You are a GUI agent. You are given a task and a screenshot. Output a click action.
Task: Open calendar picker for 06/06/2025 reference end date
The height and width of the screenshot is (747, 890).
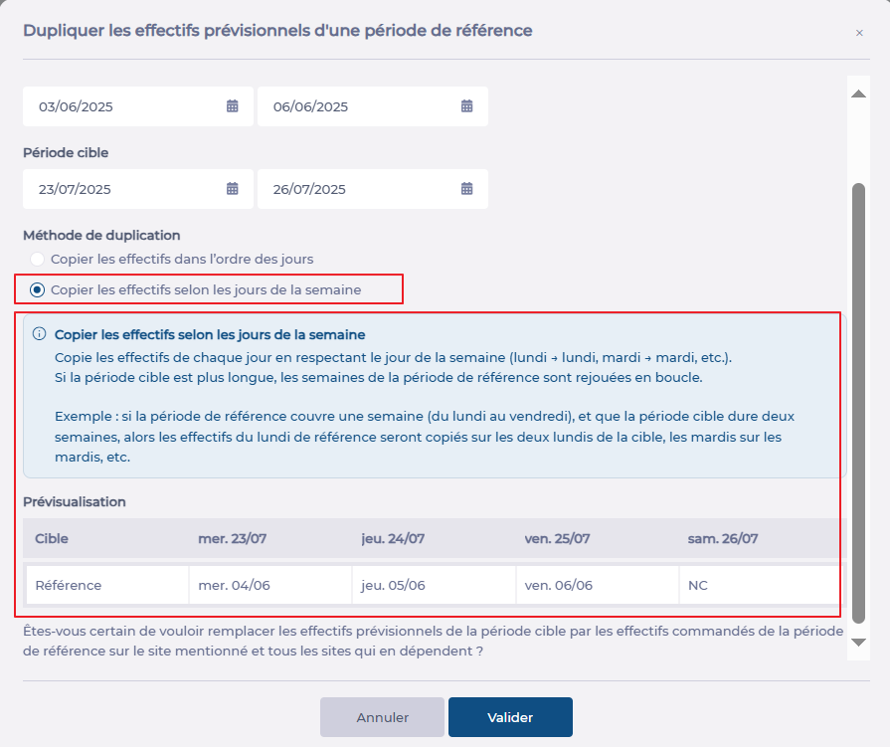466,106
